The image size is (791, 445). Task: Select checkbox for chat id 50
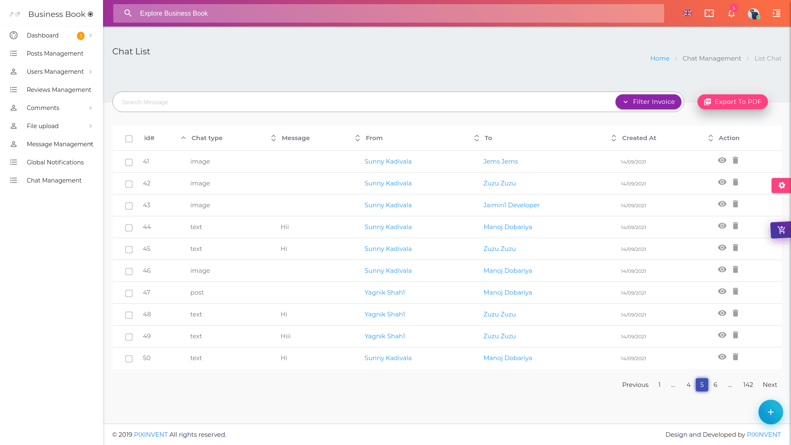(129, 359)
